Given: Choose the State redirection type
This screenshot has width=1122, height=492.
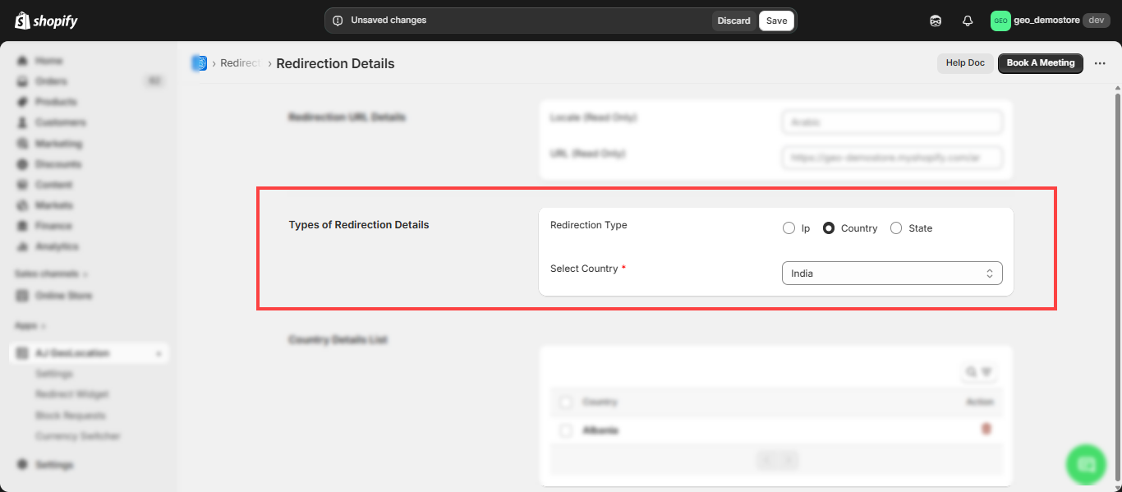Looking at the screenshot, I should [896, 228].
